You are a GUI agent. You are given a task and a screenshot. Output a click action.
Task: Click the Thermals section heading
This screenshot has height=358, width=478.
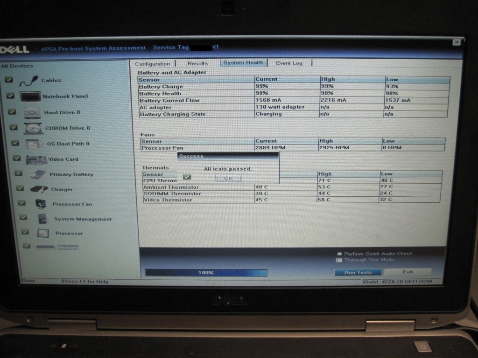(x=155, y=168)
